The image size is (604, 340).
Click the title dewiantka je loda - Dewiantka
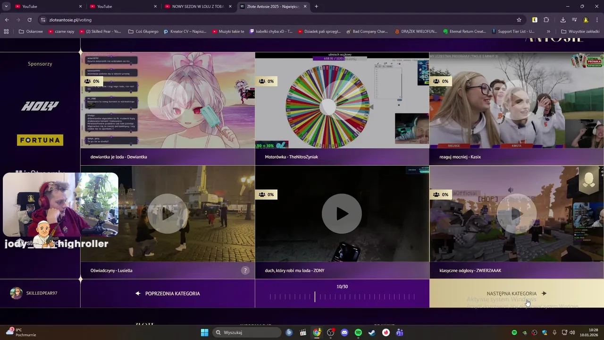[119, 157]
